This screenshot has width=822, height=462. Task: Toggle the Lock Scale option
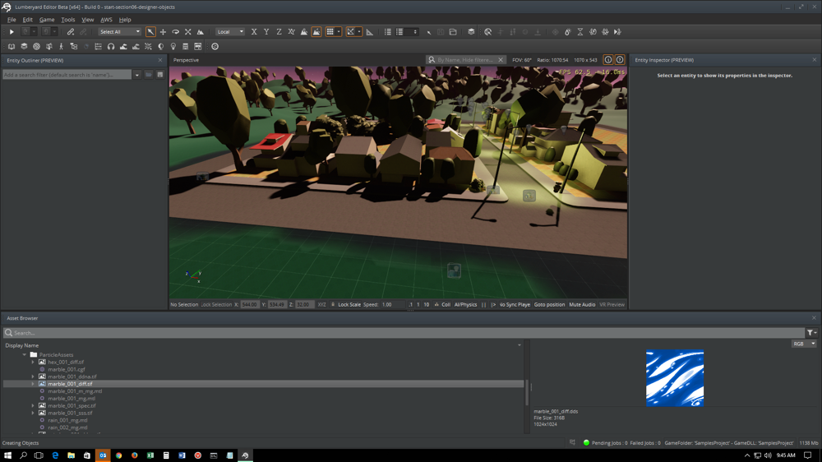click(x=346, y=305)
